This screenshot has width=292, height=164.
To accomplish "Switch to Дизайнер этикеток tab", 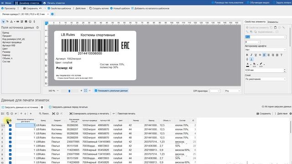I will [x=27, y=3].
